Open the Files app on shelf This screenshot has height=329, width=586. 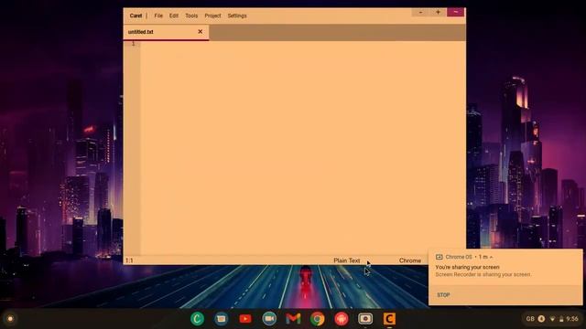222,319
